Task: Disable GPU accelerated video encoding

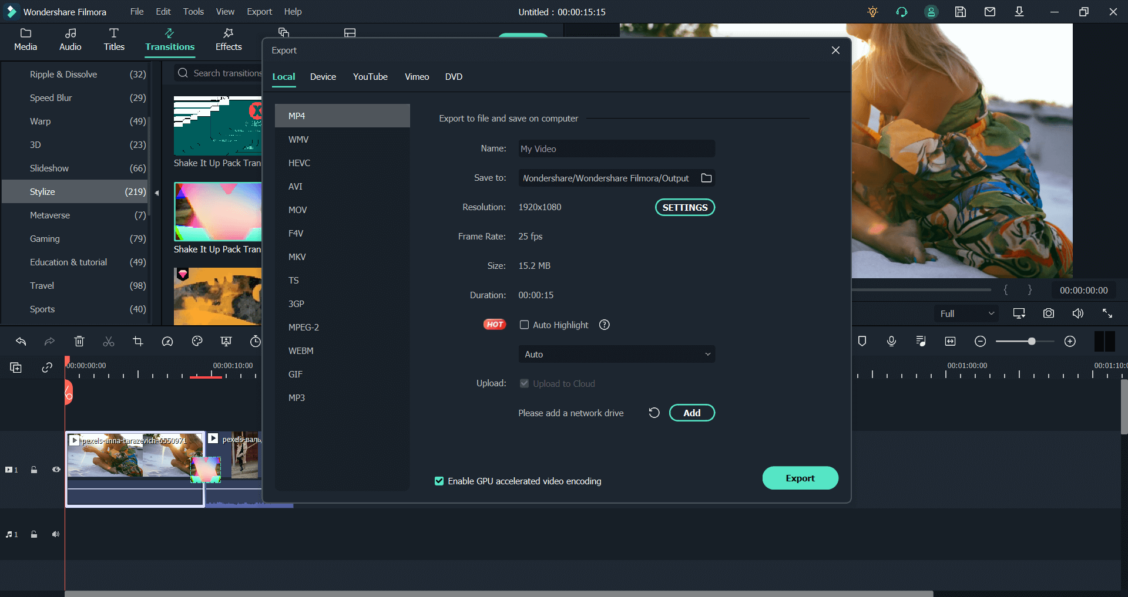Action: point(439,481)
